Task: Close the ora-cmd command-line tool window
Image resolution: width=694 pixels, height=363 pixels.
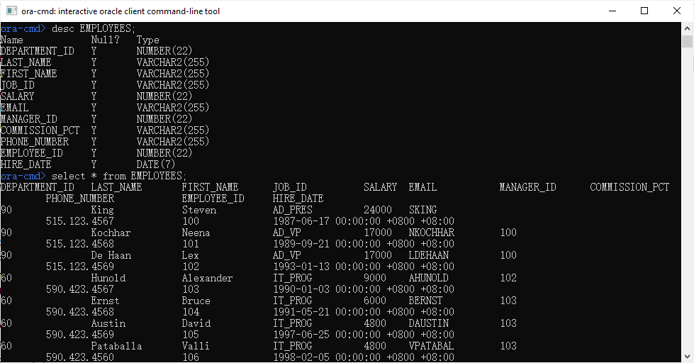Action: pos(677,11)
